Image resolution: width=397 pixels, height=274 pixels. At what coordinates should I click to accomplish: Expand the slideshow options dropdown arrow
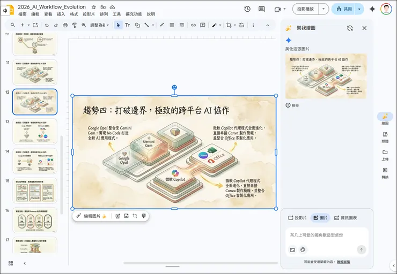pos(324,9)
